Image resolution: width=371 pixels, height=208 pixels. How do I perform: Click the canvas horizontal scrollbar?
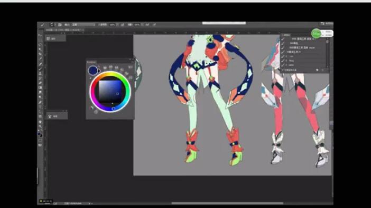coord(227,203)
